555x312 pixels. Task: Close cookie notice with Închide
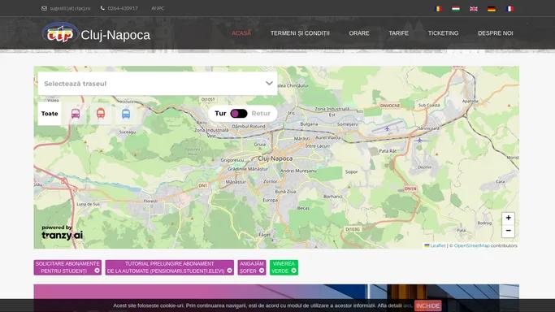[x=428, y=306]
